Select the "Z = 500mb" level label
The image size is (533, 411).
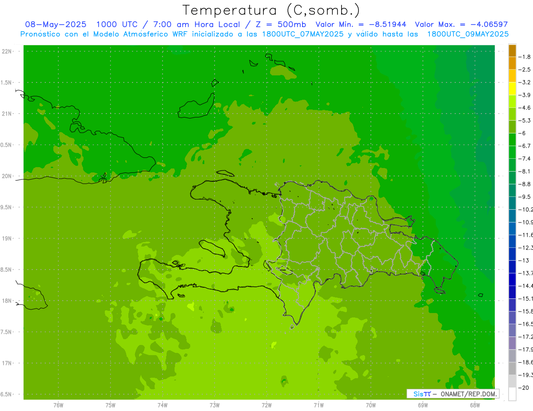282,25
